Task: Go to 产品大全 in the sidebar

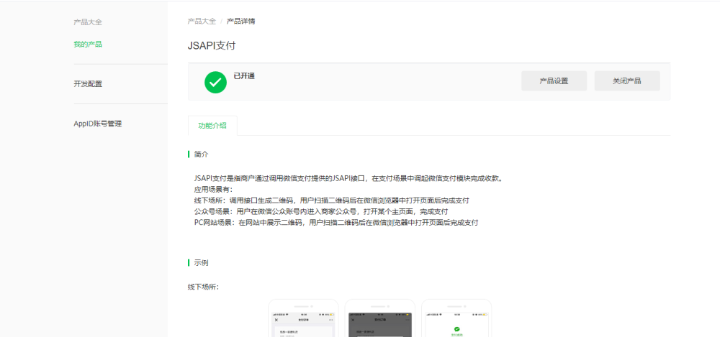Action: pos(88,22)
